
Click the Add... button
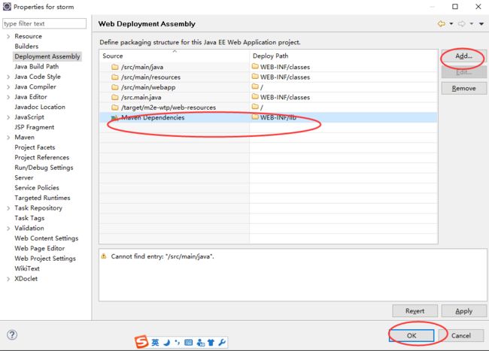pos(463,56)
